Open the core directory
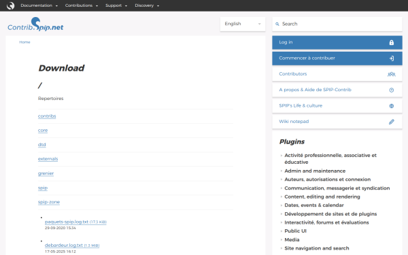This screenshot has height=255, width=408. click(x=43, y=131)
